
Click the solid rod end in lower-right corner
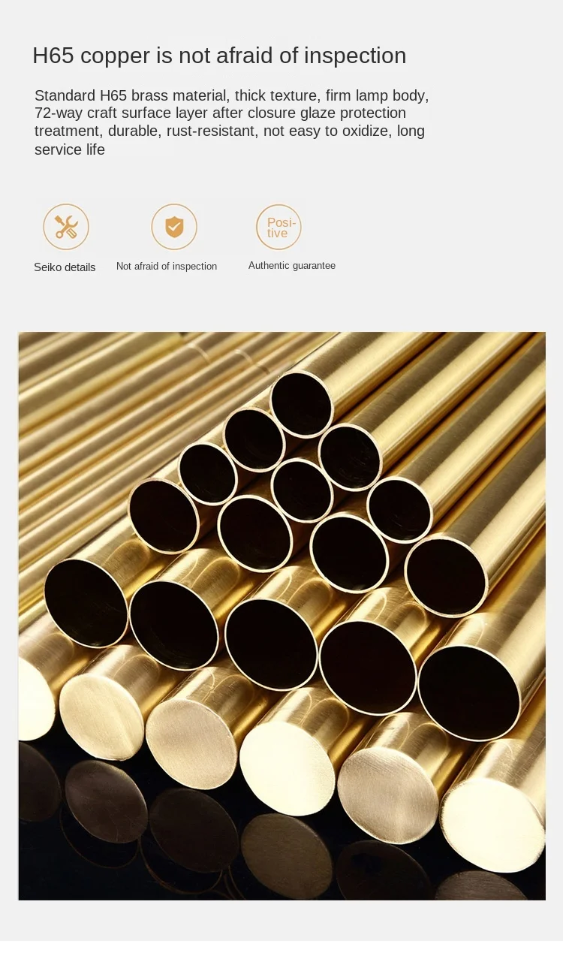click(x=492, y=824)
